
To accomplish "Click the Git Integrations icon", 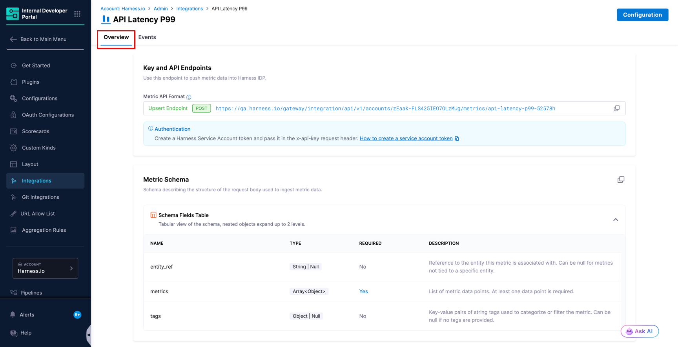I will [x=14, y=197].
